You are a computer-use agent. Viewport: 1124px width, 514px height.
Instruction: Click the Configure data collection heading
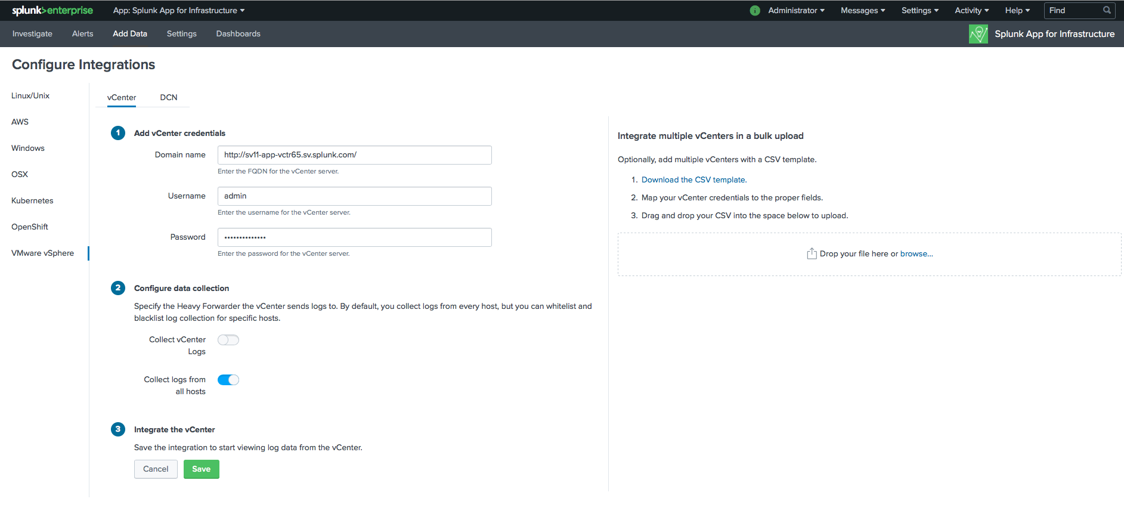click(x=181, y=288)
